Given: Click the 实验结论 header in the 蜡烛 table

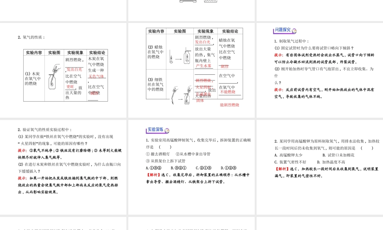Looking at the screenshot, I should pyautogui.click(x=230, y=31).
